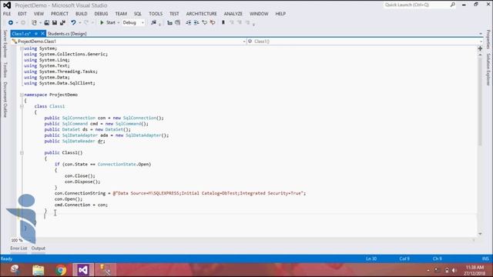Open the Document Outline side tab

click(x=5, y=99)
